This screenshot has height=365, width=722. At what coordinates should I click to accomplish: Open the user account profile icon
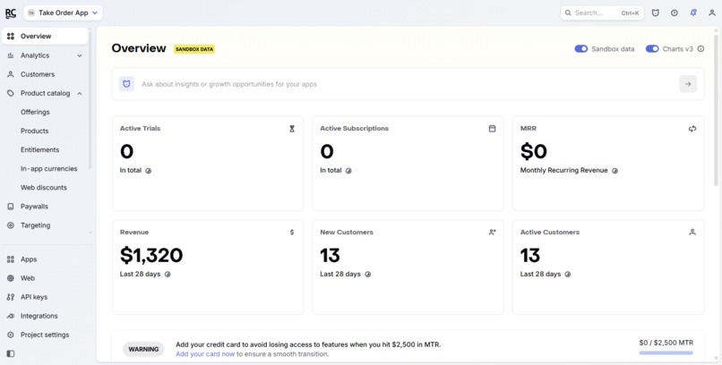(712, 13)
